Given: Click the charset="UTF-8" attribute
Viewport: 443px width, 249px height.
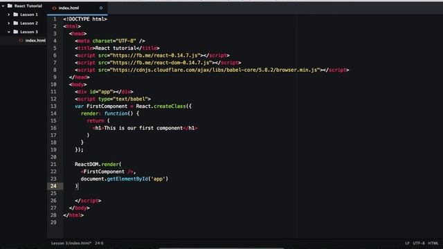Looking at the screenshot, I should coord(114,41).
